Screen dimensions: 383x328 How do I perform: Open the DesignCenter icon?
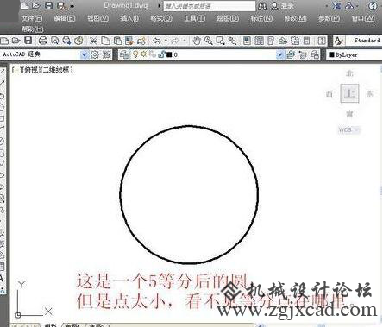point(259,41)
